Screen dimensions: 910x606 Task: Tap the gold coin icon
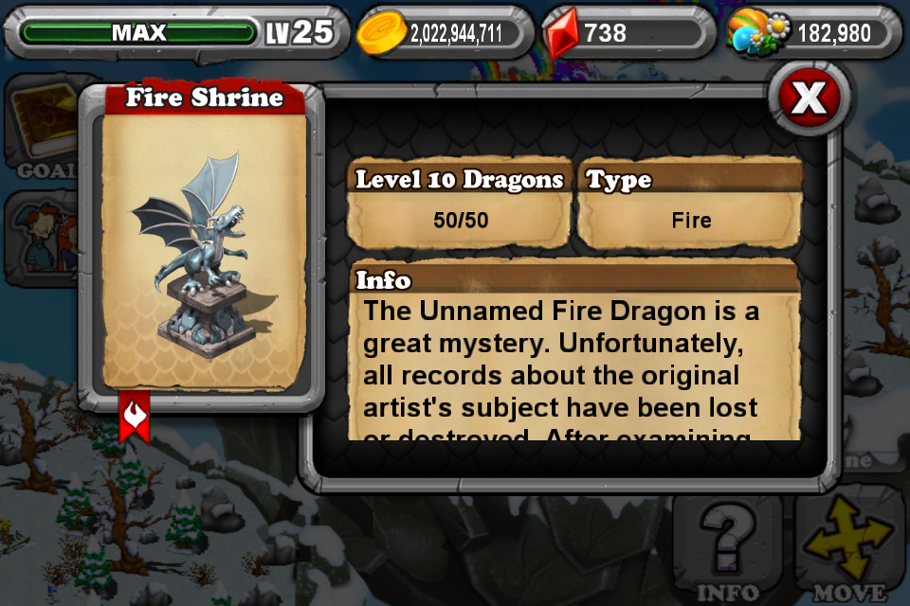pyautogui.click(x=381, y=33)
